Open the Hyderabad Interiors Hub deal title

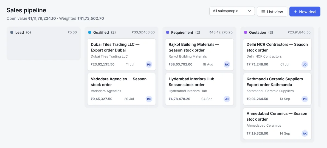(194, 82)
